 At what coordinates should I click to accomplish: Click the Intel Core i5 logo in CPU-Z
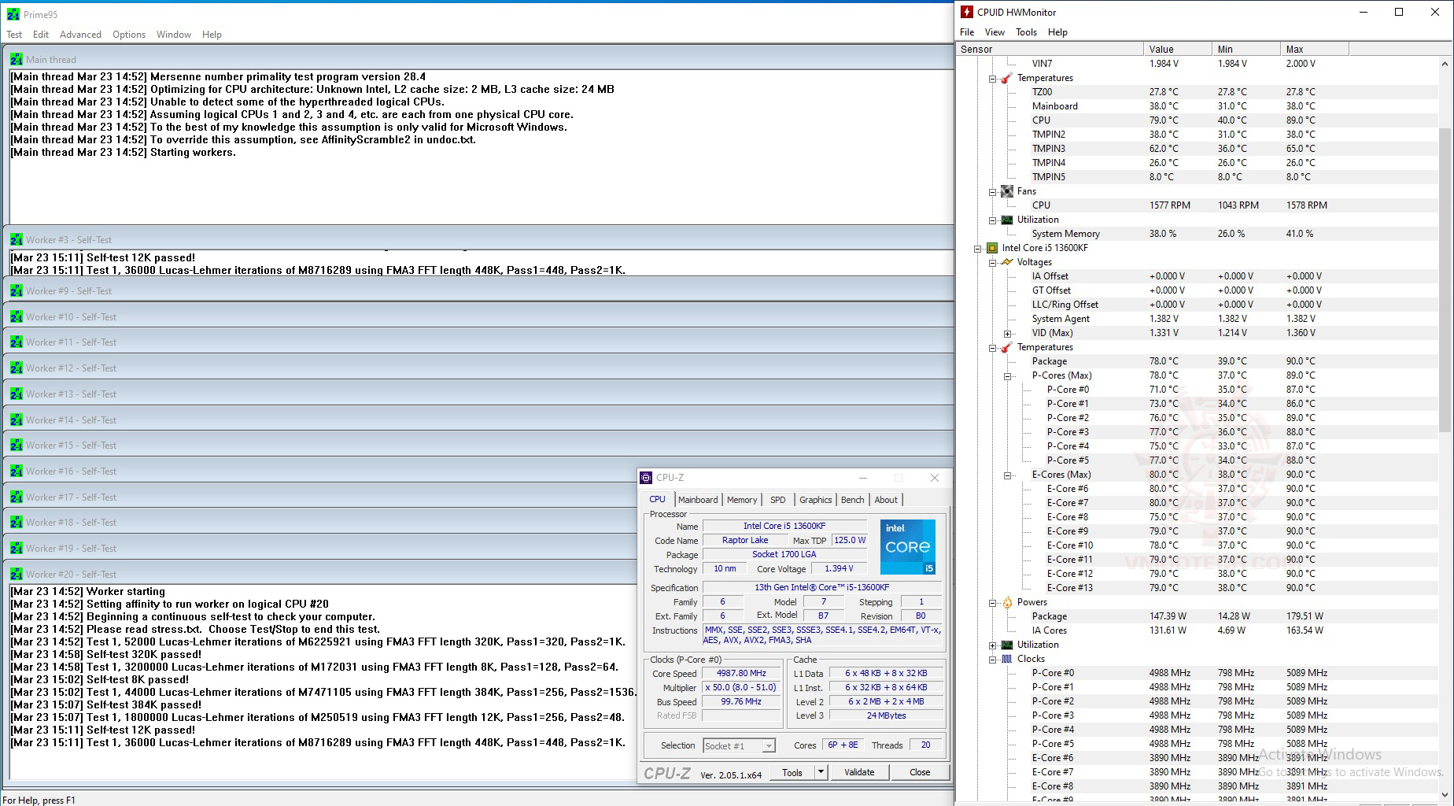click(x=907, y=547)
